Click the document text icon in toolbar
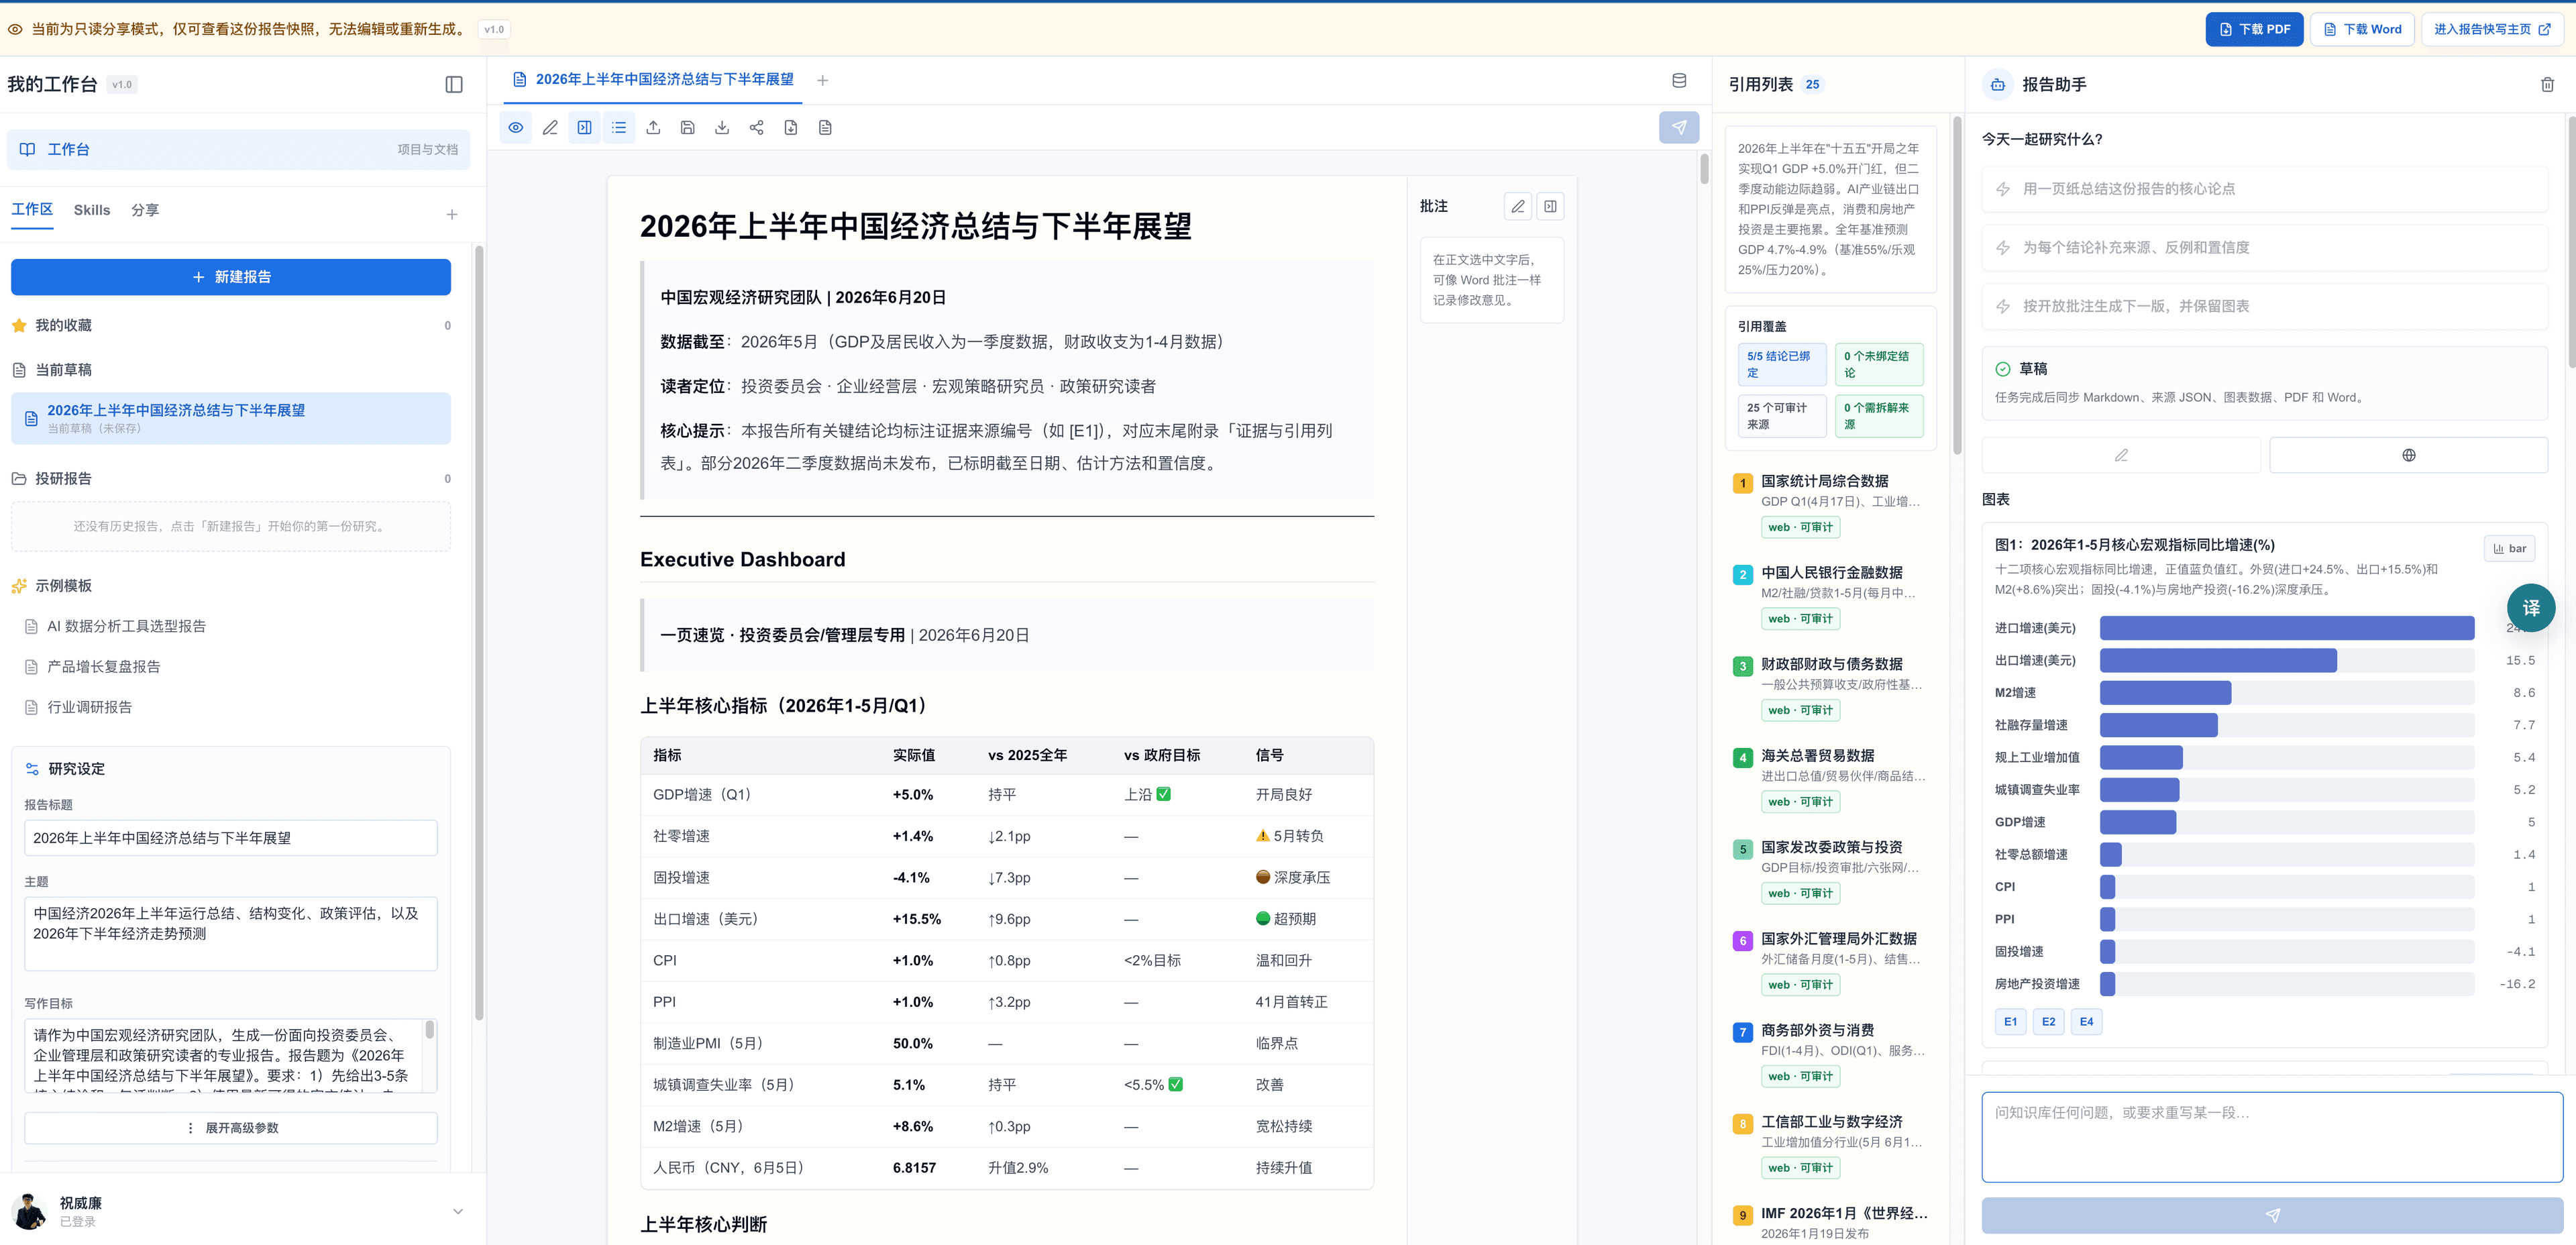Screen dimensions: 2576x1245 (x=825, y=127)
